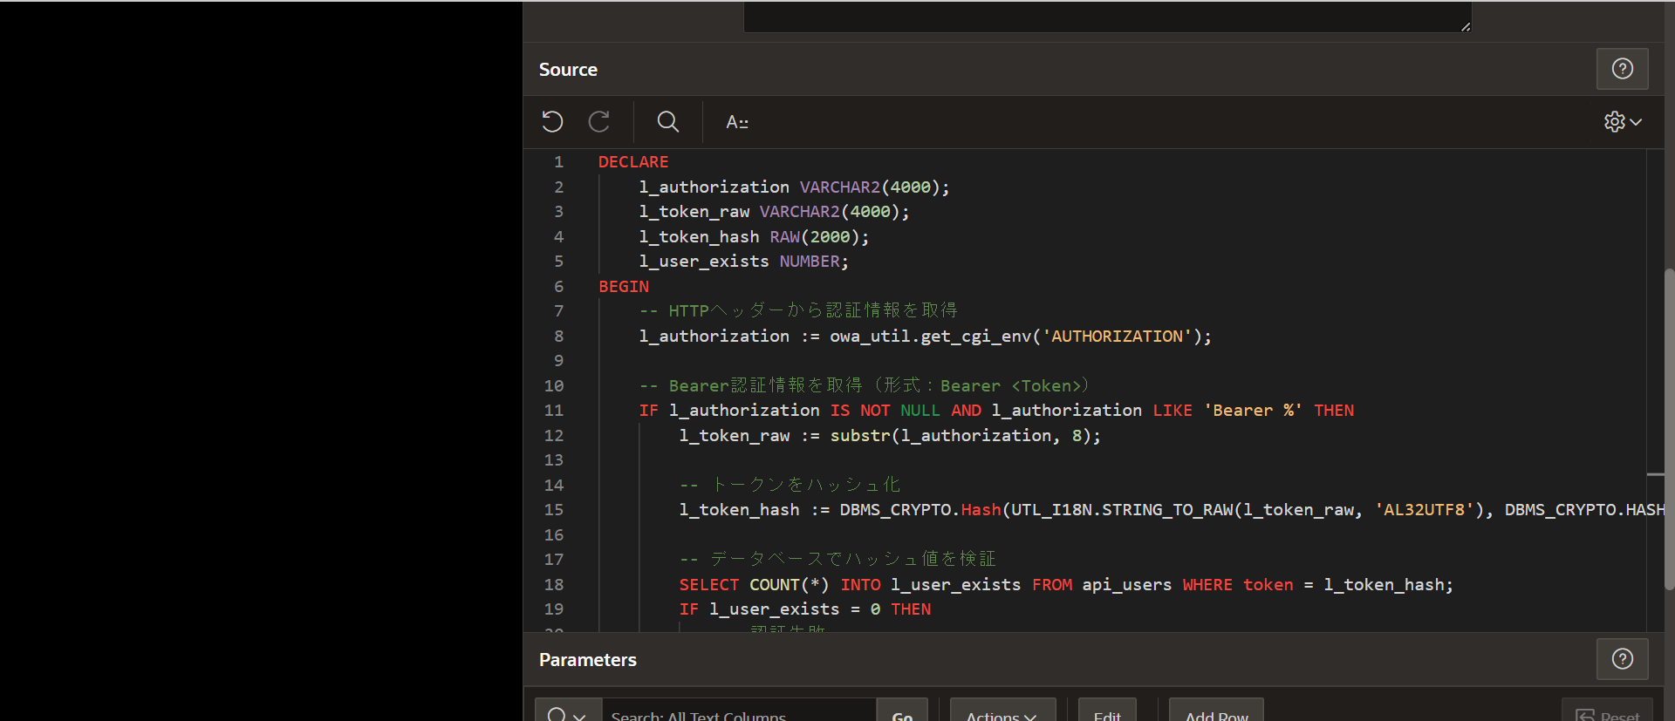
Task: Click IF l_user_exists = 0 THEN line
Action: (805, 609)
